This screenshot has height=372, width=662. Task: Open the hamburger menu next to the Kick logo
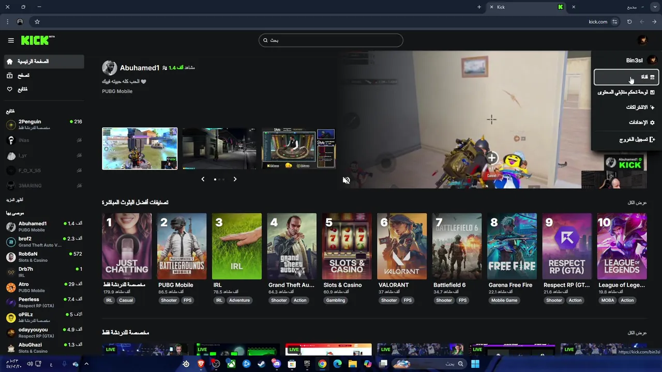tap(11, 40)
